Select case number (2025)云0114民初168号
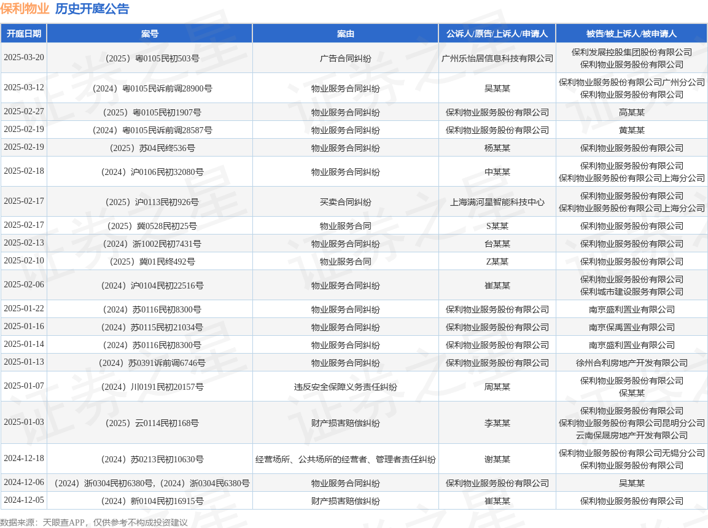The height and width of the screenshot is (528, 708). point(149,423)
